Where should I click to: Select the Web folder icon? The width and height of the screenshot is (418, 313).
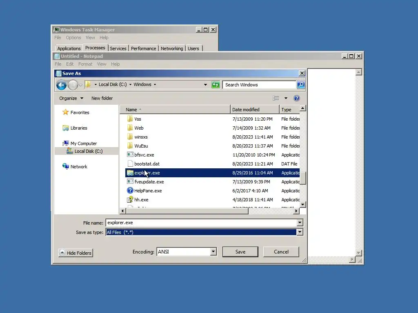[x=130, y=128]
